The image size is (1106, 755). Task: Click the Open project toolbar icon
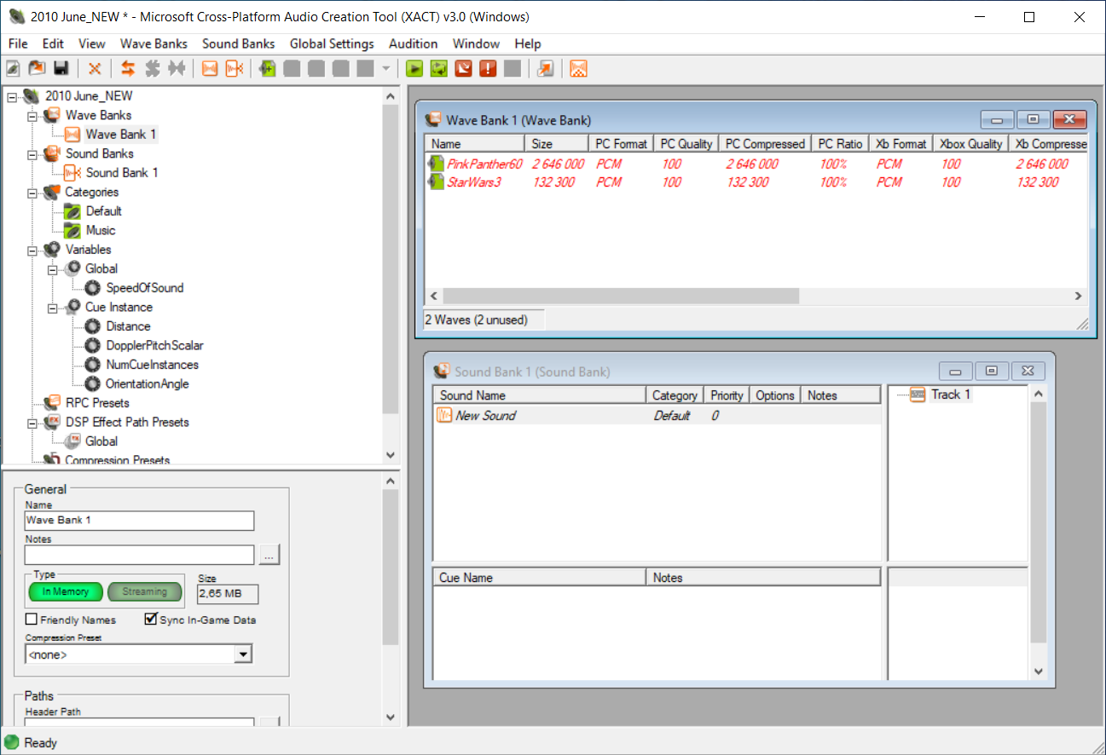pos(37,69)
